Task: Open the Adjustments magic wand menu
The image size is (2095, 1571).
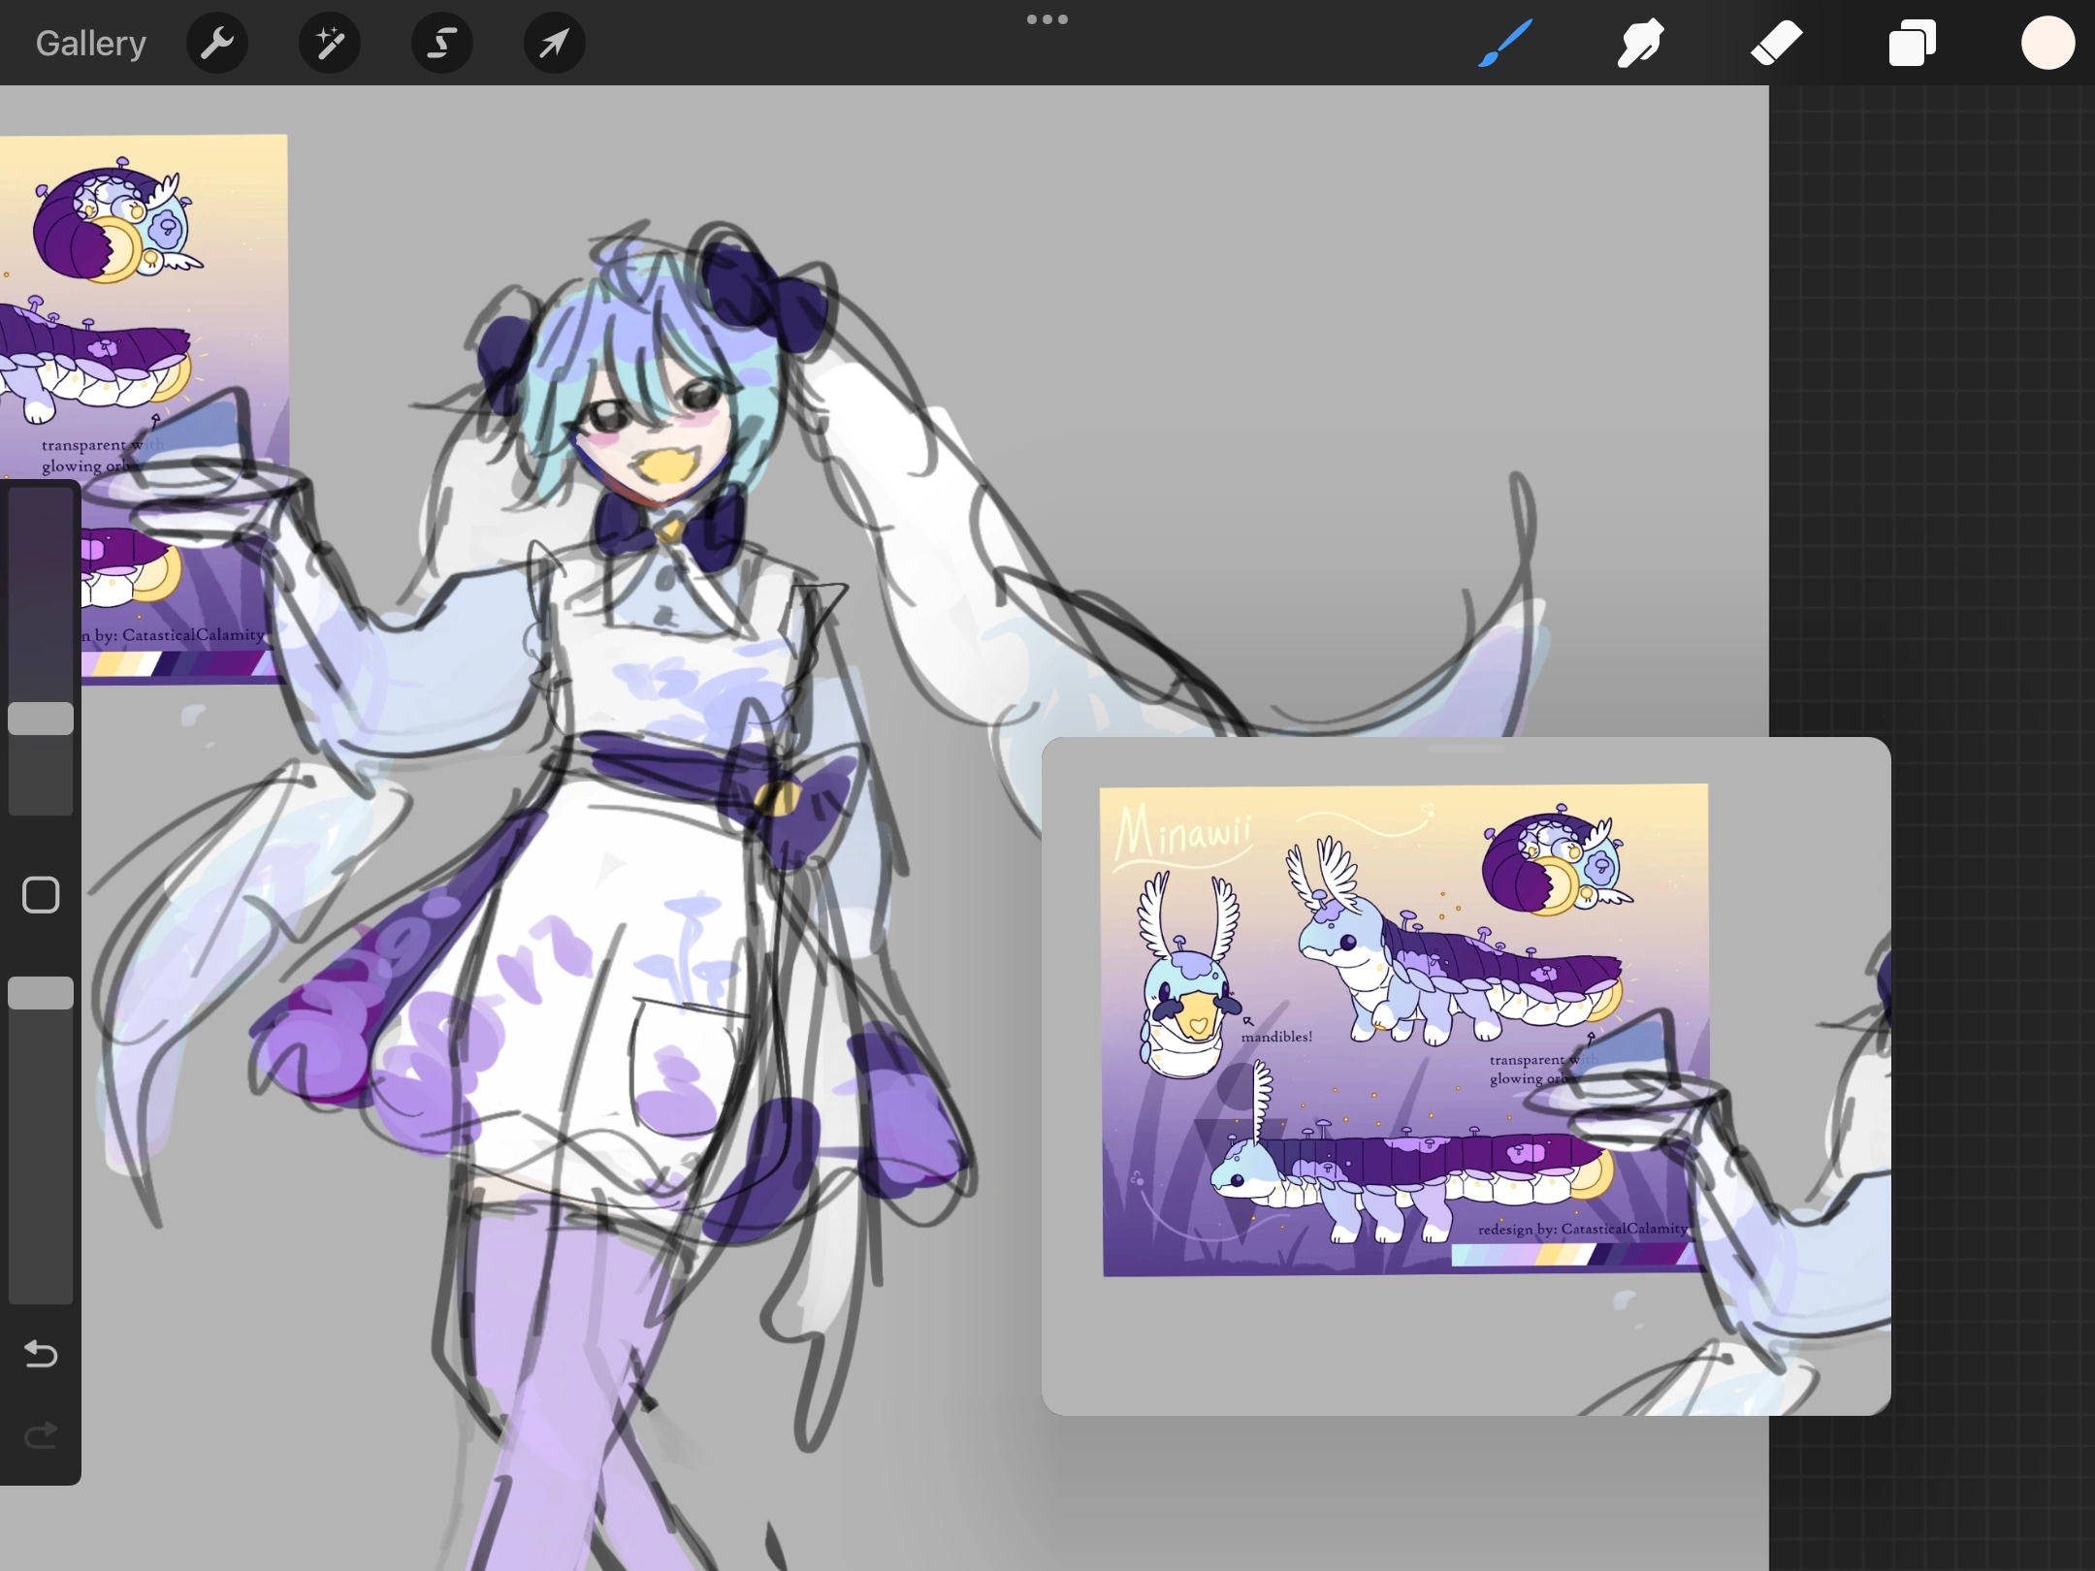Action: (329, 44)
